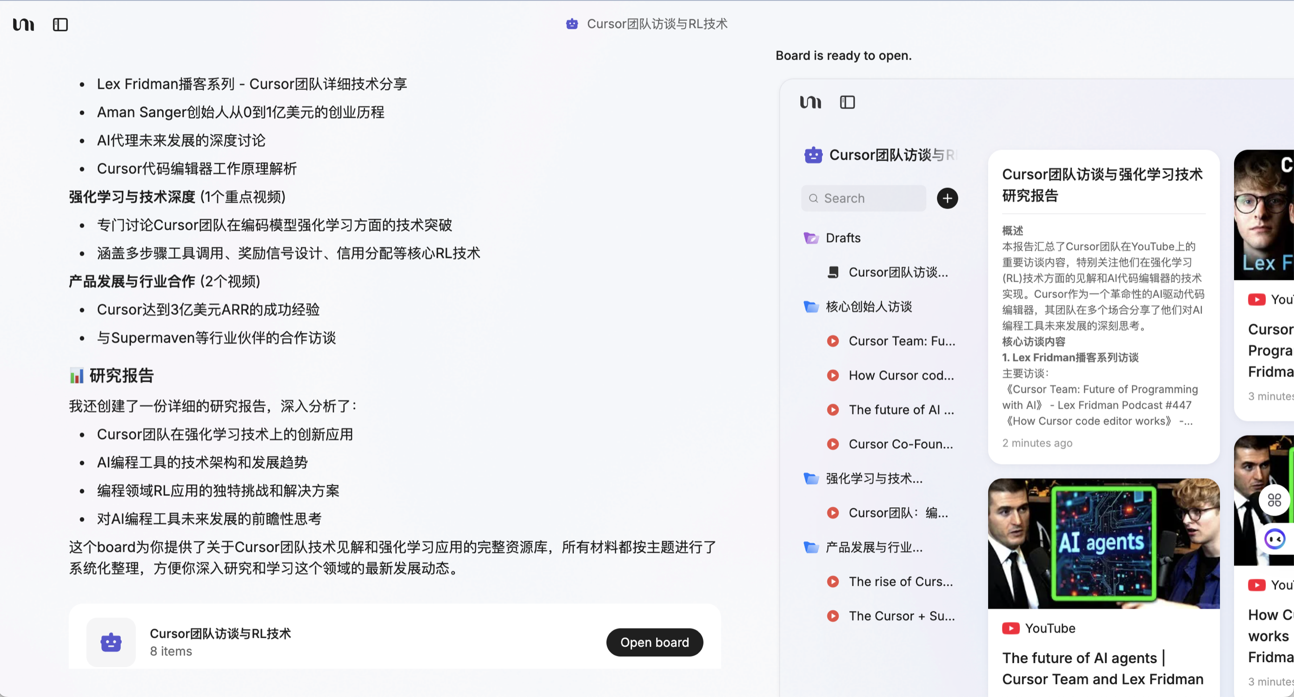
Task: Click the play icon beside Cursor Team: Fu...
Action: pos(833,341)
